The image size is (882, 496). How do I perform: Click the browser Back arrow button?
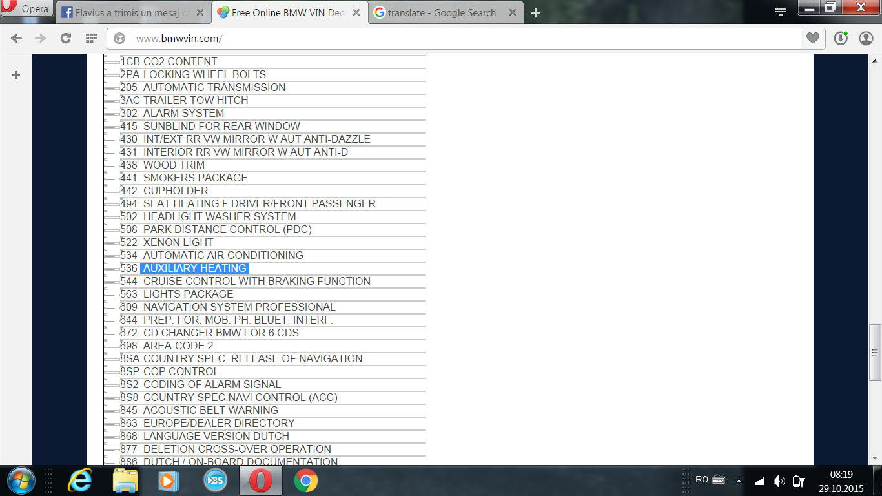tap(16, 39)
